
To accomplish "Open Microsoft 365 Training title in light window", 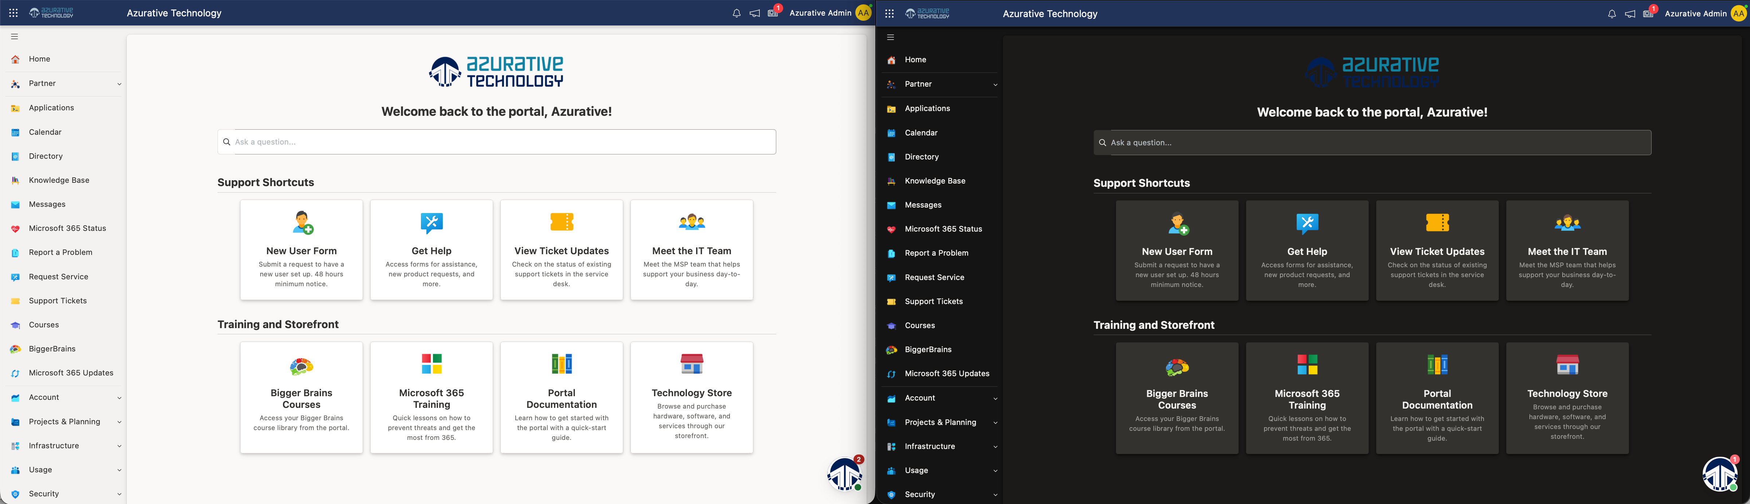I will coord(431,399).
